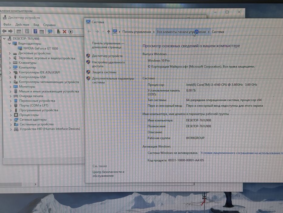Click the Процессоры chip icon
This screenshot has height=213, width=283.
[16, 115]
